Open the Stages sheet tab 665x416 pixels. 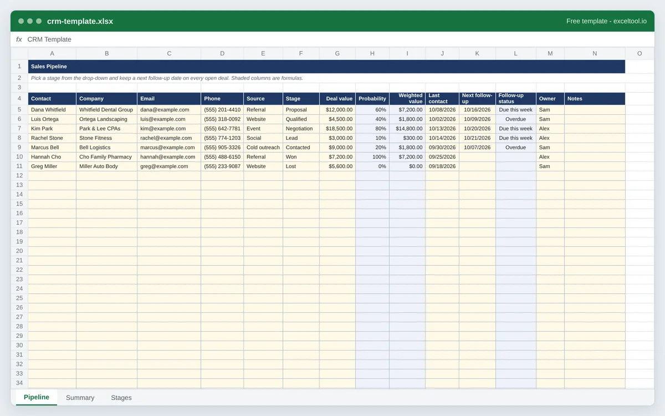click(x=121, y=398)
